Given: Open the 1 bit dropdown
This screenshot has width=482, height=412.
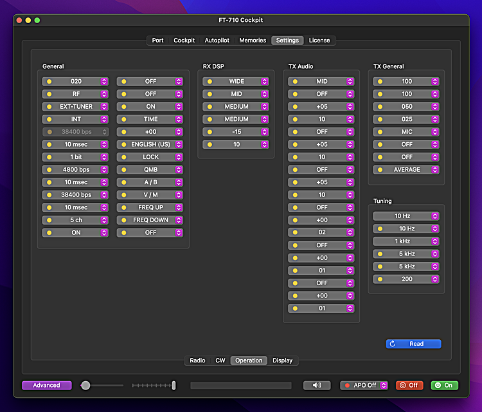Looking at the screenshot, I should (75, 157).
